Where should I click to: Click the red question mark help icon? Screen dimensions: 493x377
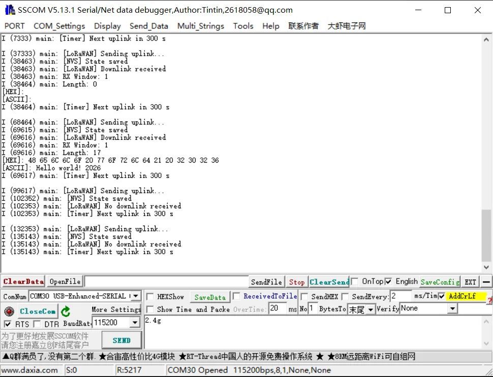pos(489,301)
